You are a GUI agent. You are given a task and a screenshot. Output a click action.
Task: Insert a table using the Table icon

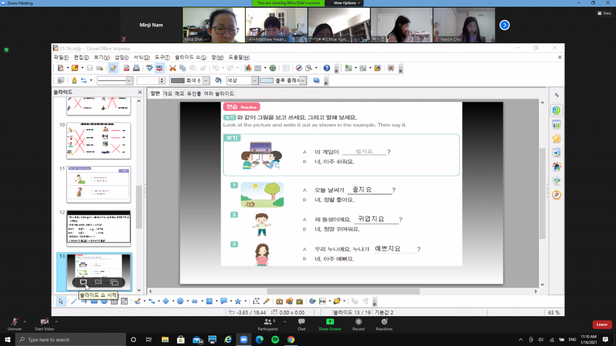258,68
